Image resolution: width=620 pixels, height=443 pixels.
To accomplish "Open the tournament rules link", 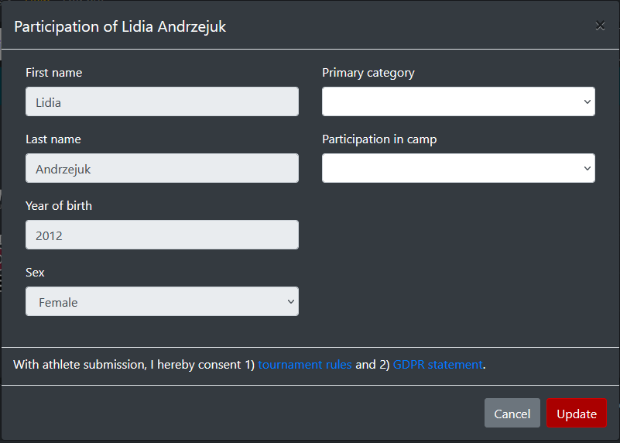I will (305, 364).
